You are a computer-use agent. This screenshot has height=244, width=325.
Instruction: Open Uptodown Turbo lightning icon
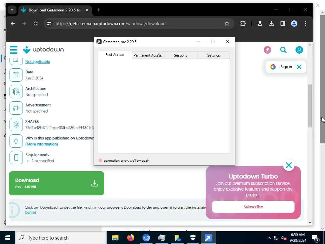point(267,50)
